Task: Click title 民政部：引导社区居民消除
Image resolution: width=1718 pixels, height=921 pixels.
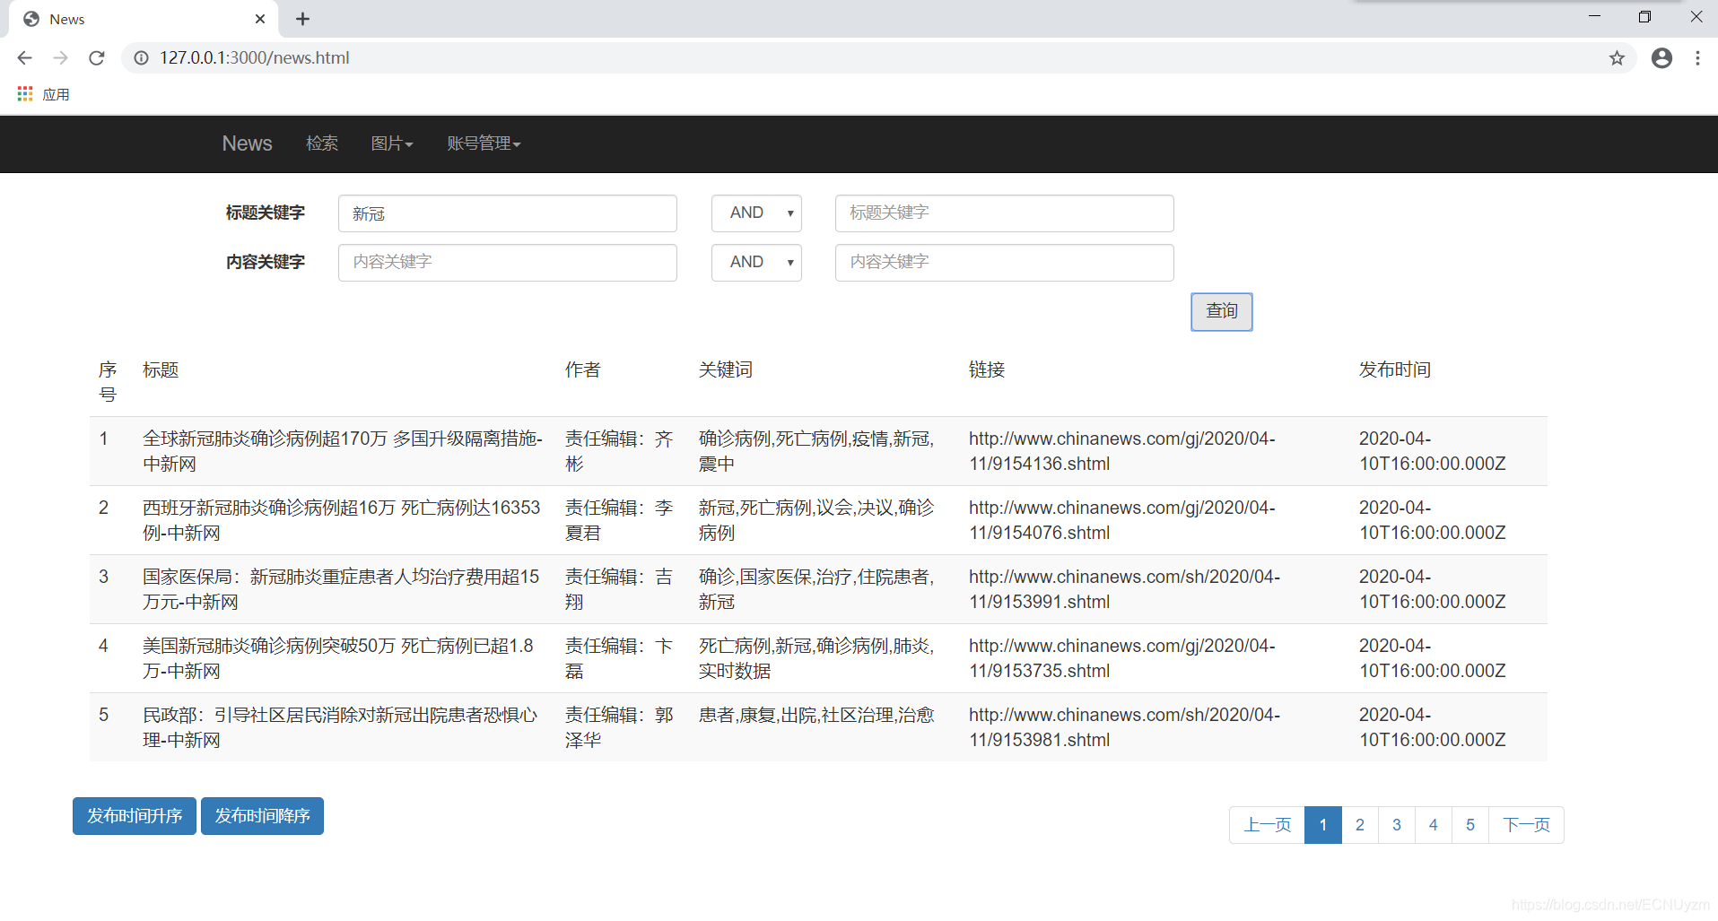Action: coord(340,727)
